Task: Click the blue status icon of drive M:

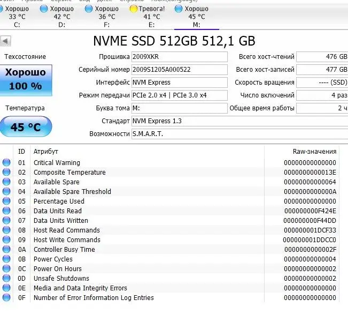Action: click(179, 9)
